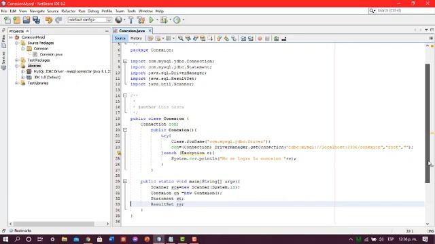Switch to the Source view button
The width and height of the screenshot is (435, 244).
click(x=120, y=39)
